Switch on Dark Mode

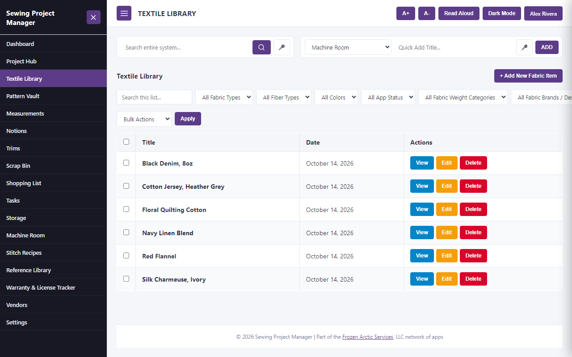[x=502, y=13]
